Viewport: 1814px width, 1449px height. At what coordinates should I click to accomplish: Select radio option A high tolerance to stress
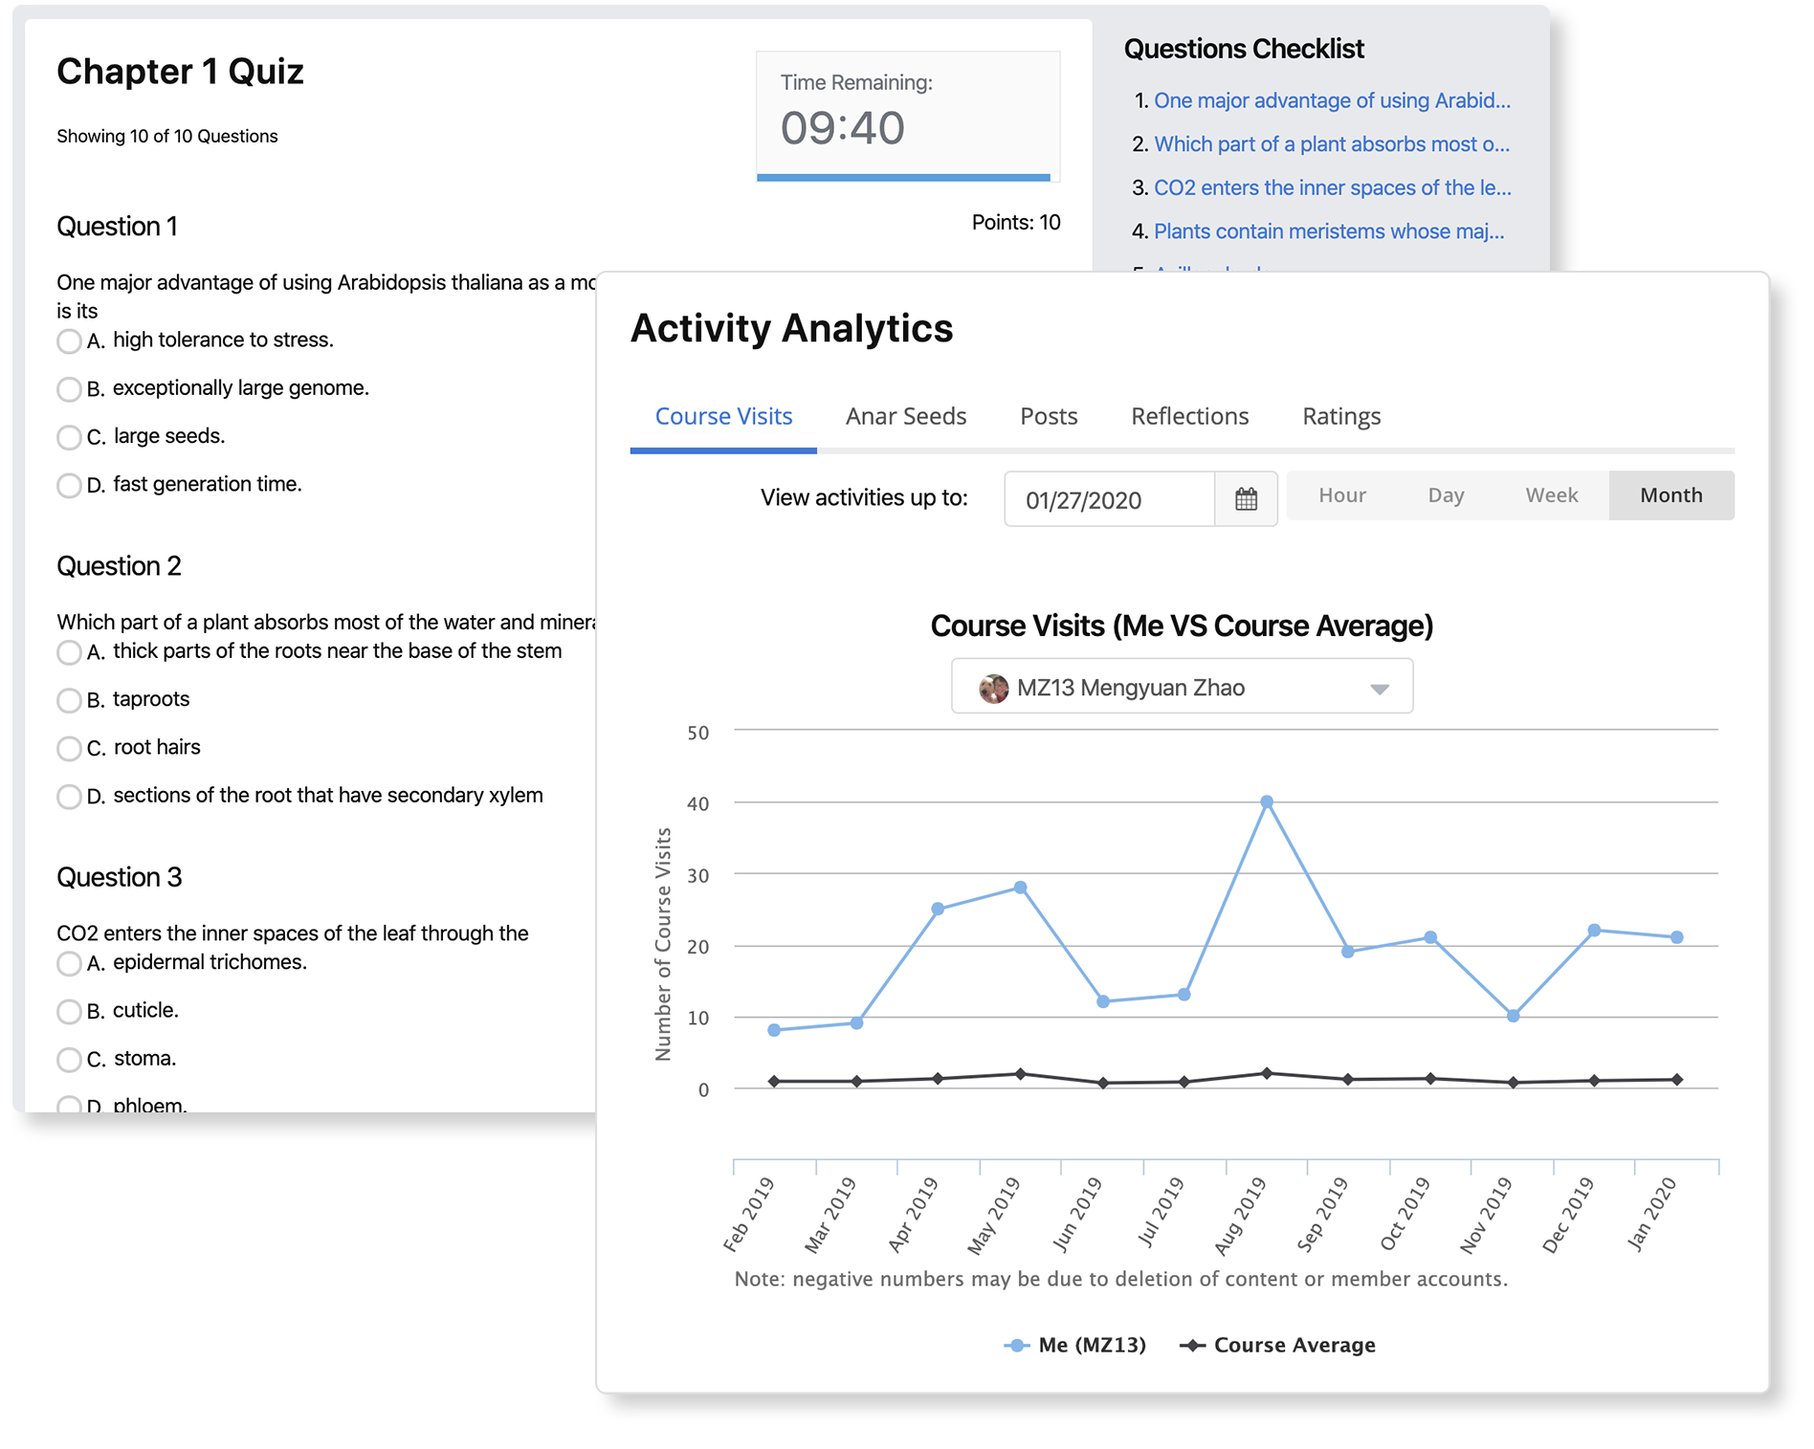[69, 340]
